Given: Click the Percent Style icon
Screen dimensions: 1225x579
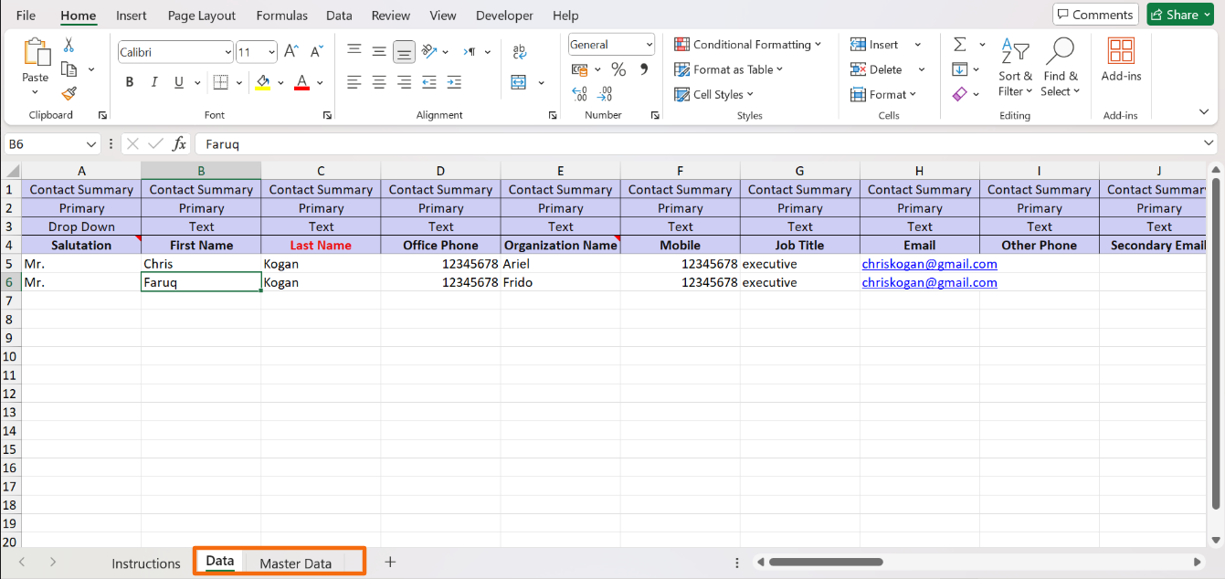Looking at the screenshot, I should 618,69.
